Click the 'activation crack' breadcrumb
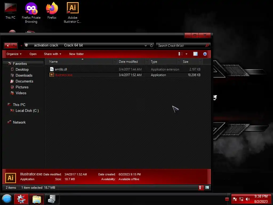This screenshot has width=273, height=205. pos(46,45)
